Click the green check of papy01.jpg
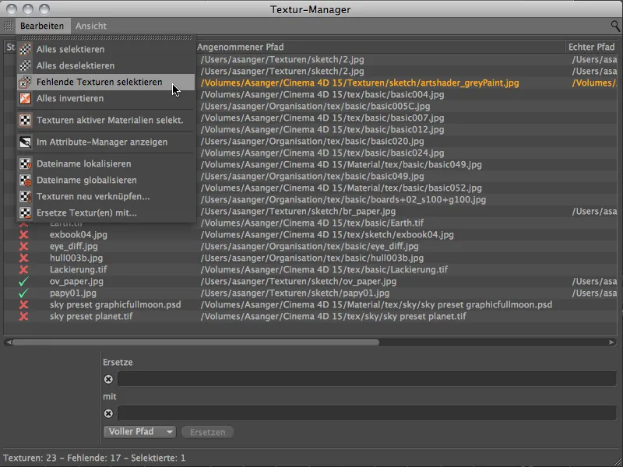The width and height of the screenshot is (623, 467). pos(24,293)
